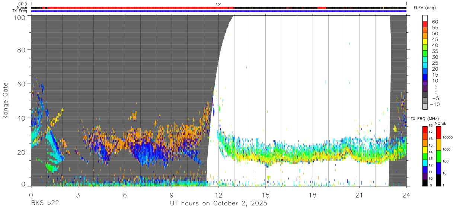Click the white top swatch of the ELEV colorbar
457x211 pixels.
(425, 18)
